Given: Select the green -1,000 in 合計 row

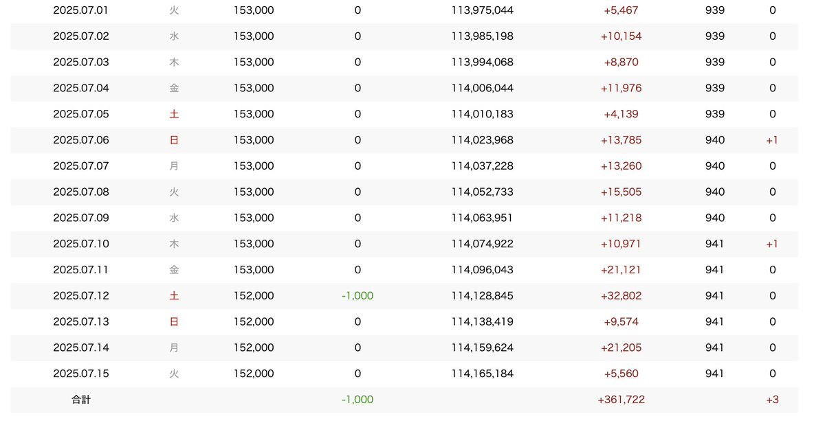Looking at the screenshot, I should (357, 400).
